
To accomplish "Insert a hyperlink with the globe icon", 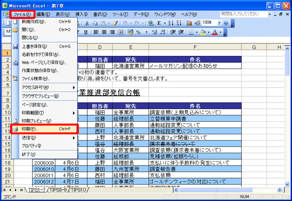I will coord(151,23).
